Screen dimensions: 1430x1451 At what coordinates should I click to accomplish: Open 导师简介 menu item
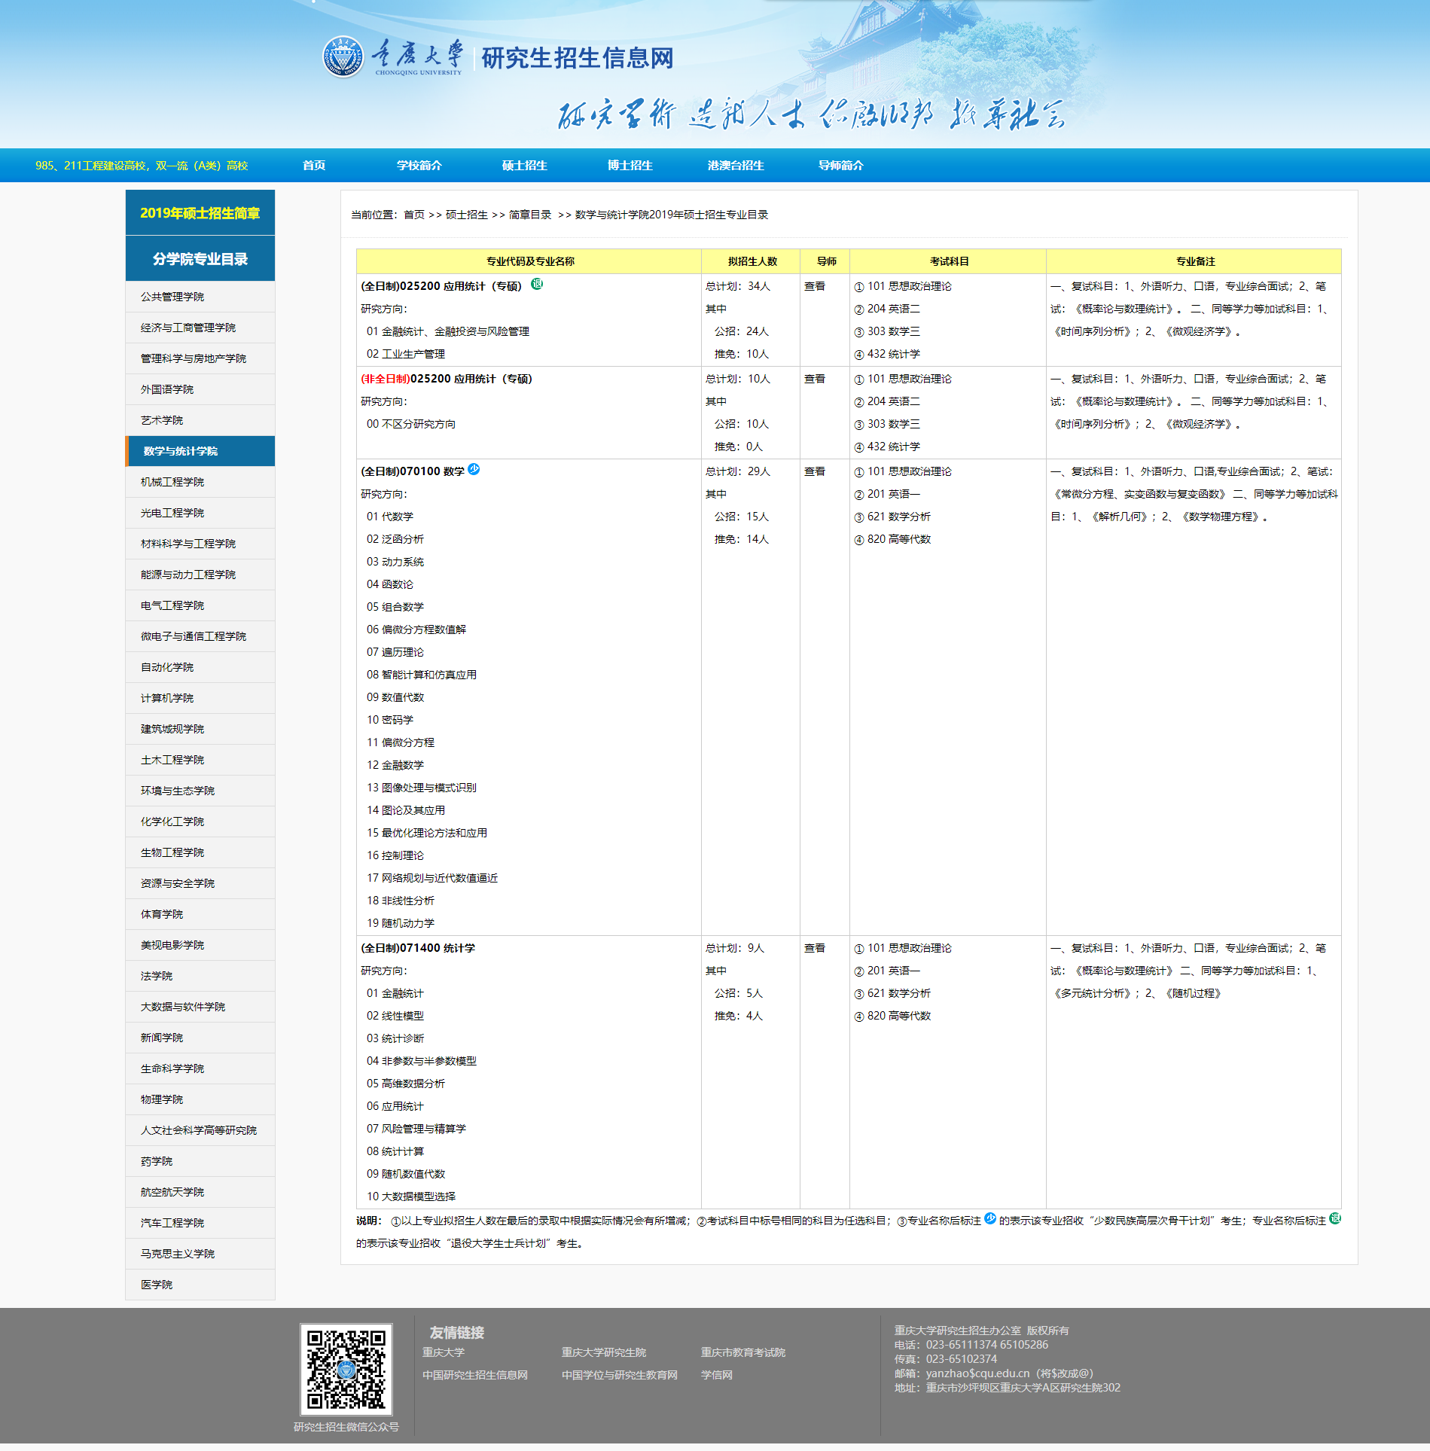pyautogui.click(x=841, y=166)
